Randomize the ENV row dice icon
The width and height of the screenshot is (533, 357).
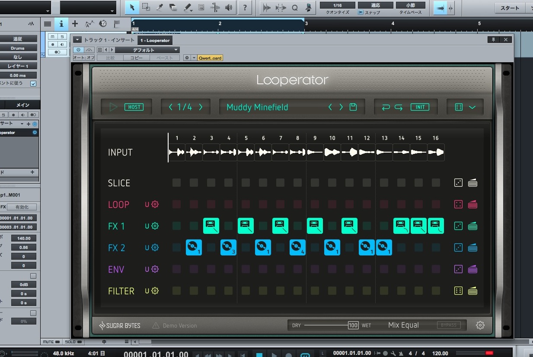459,269
